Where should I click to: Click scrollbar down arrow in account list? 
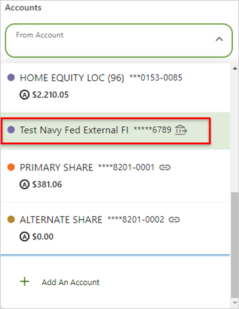point(234,303)
